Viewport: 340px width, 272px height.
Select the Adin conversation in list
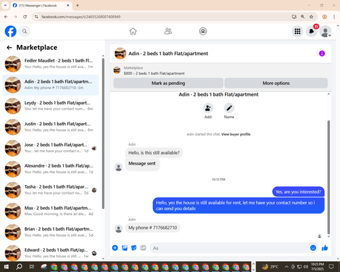tap(50, 85)
